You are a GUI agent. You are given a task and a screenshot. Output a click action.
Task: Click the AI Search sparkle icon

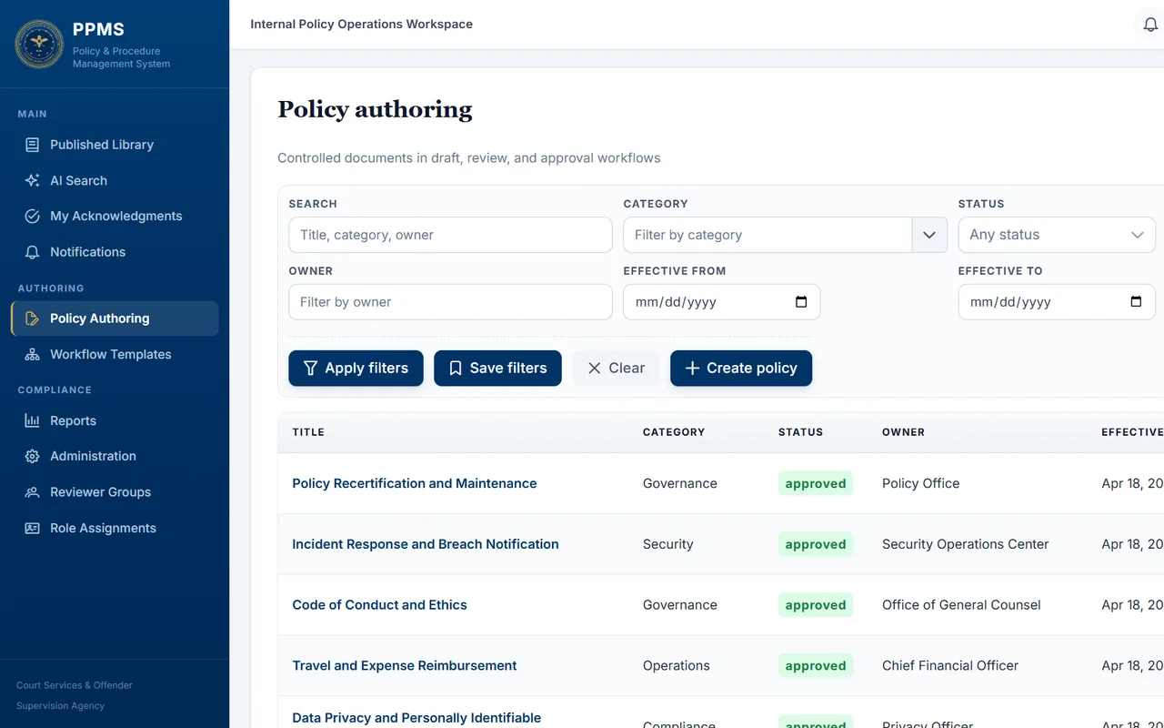coord(32,180)
